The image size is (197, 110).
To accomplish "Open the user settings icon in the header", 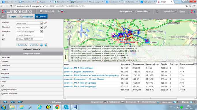I will click(x=157, y=11).
